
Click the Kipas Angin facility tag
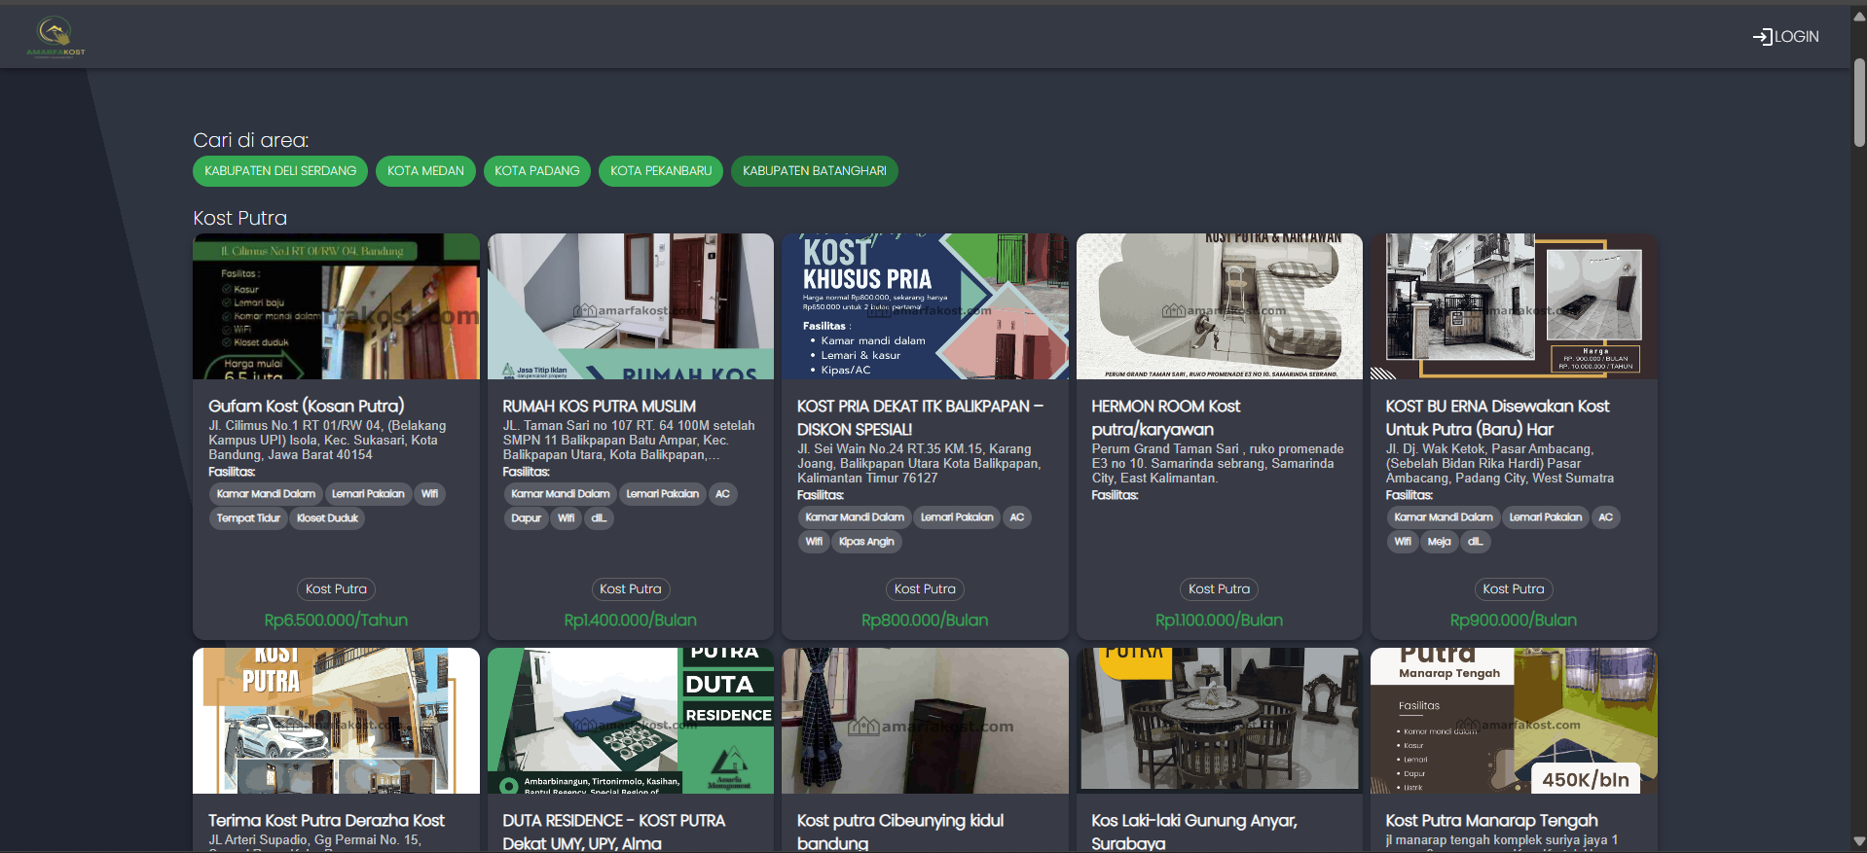866,542
